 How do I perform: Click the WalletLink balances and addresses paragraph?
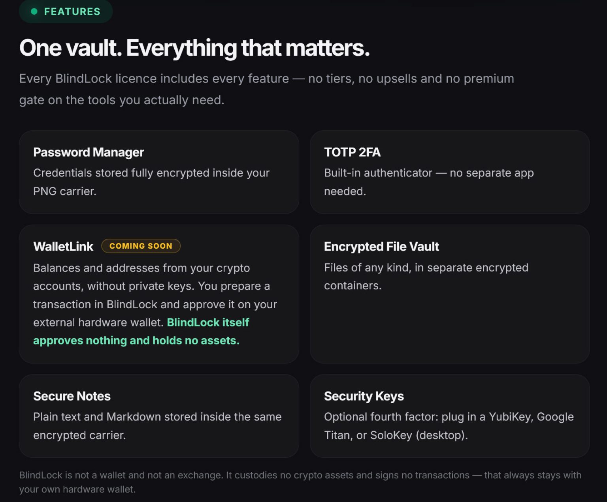155,304
